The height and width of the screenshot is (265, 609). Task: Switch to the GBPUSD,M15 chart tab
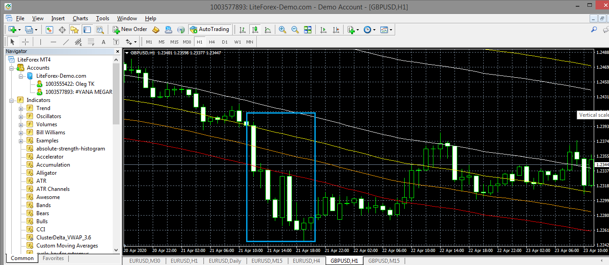tap(384, 261)
